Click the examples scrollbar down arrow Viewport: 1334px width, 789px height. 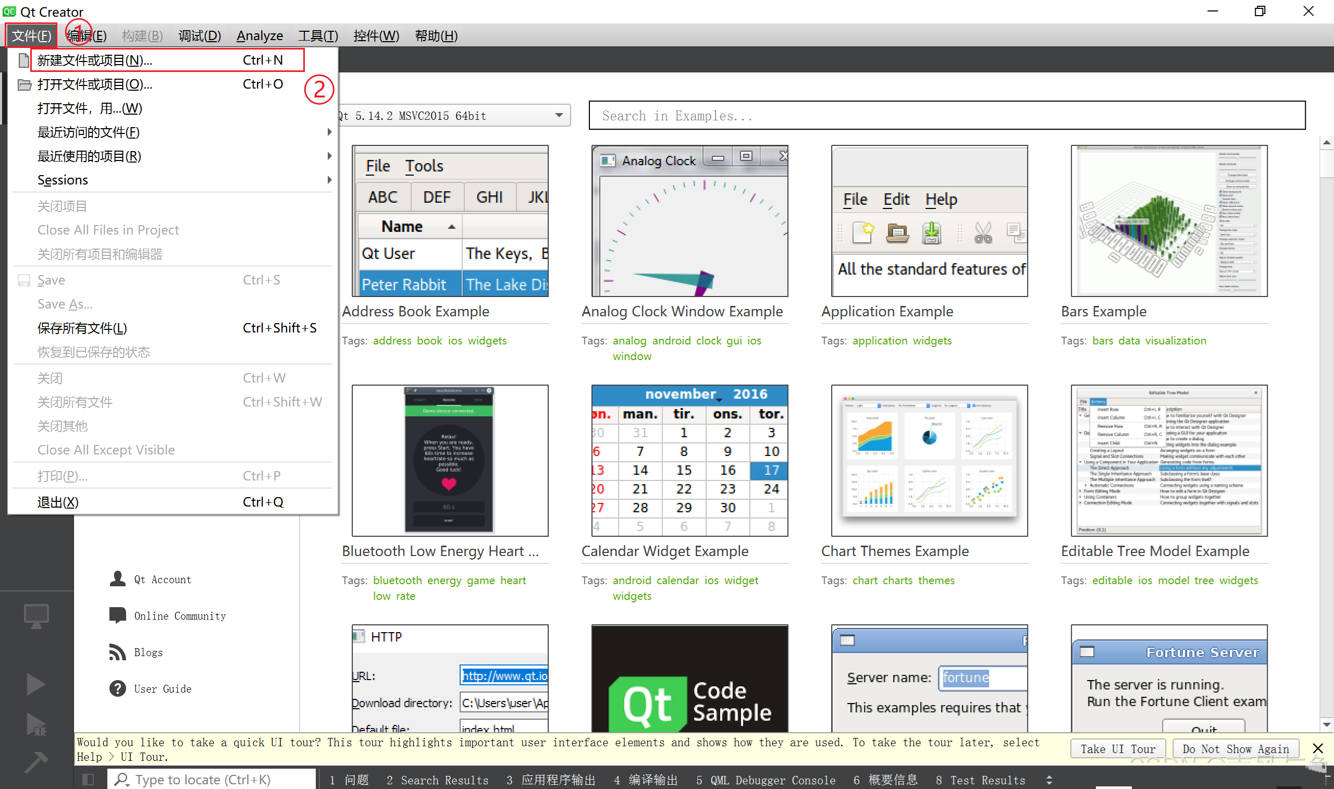tap(1327, 724)
